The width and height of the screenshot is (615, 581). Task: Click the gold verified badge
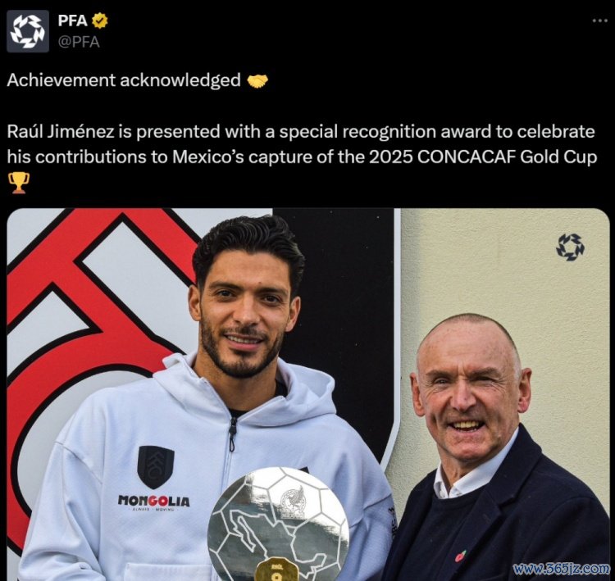(x=99, y=20)
